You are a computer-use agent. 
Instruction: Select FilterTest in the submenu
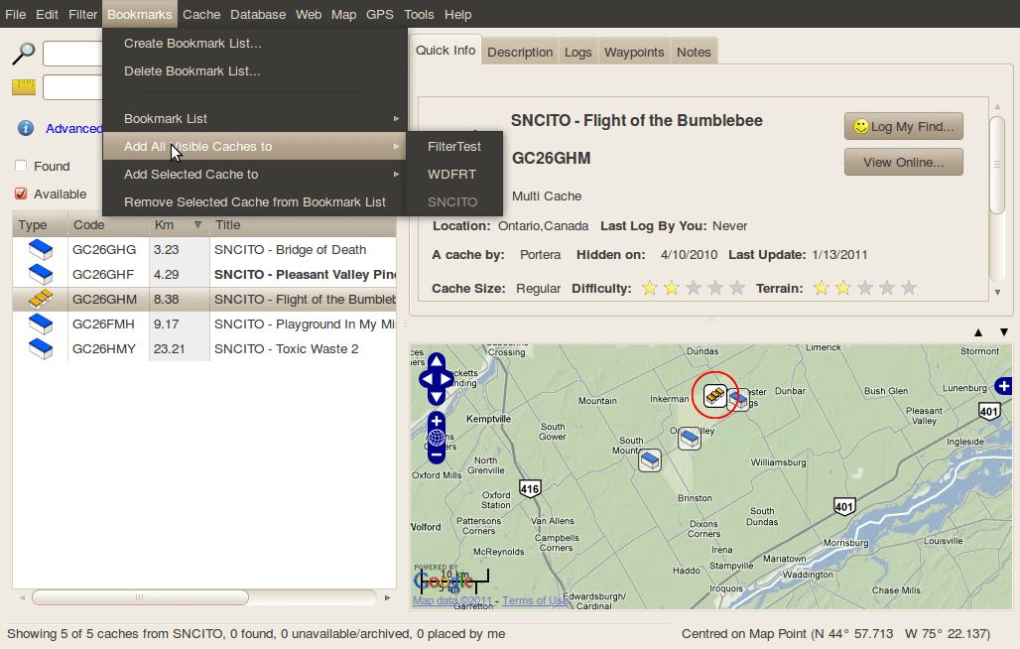point(454,146)
